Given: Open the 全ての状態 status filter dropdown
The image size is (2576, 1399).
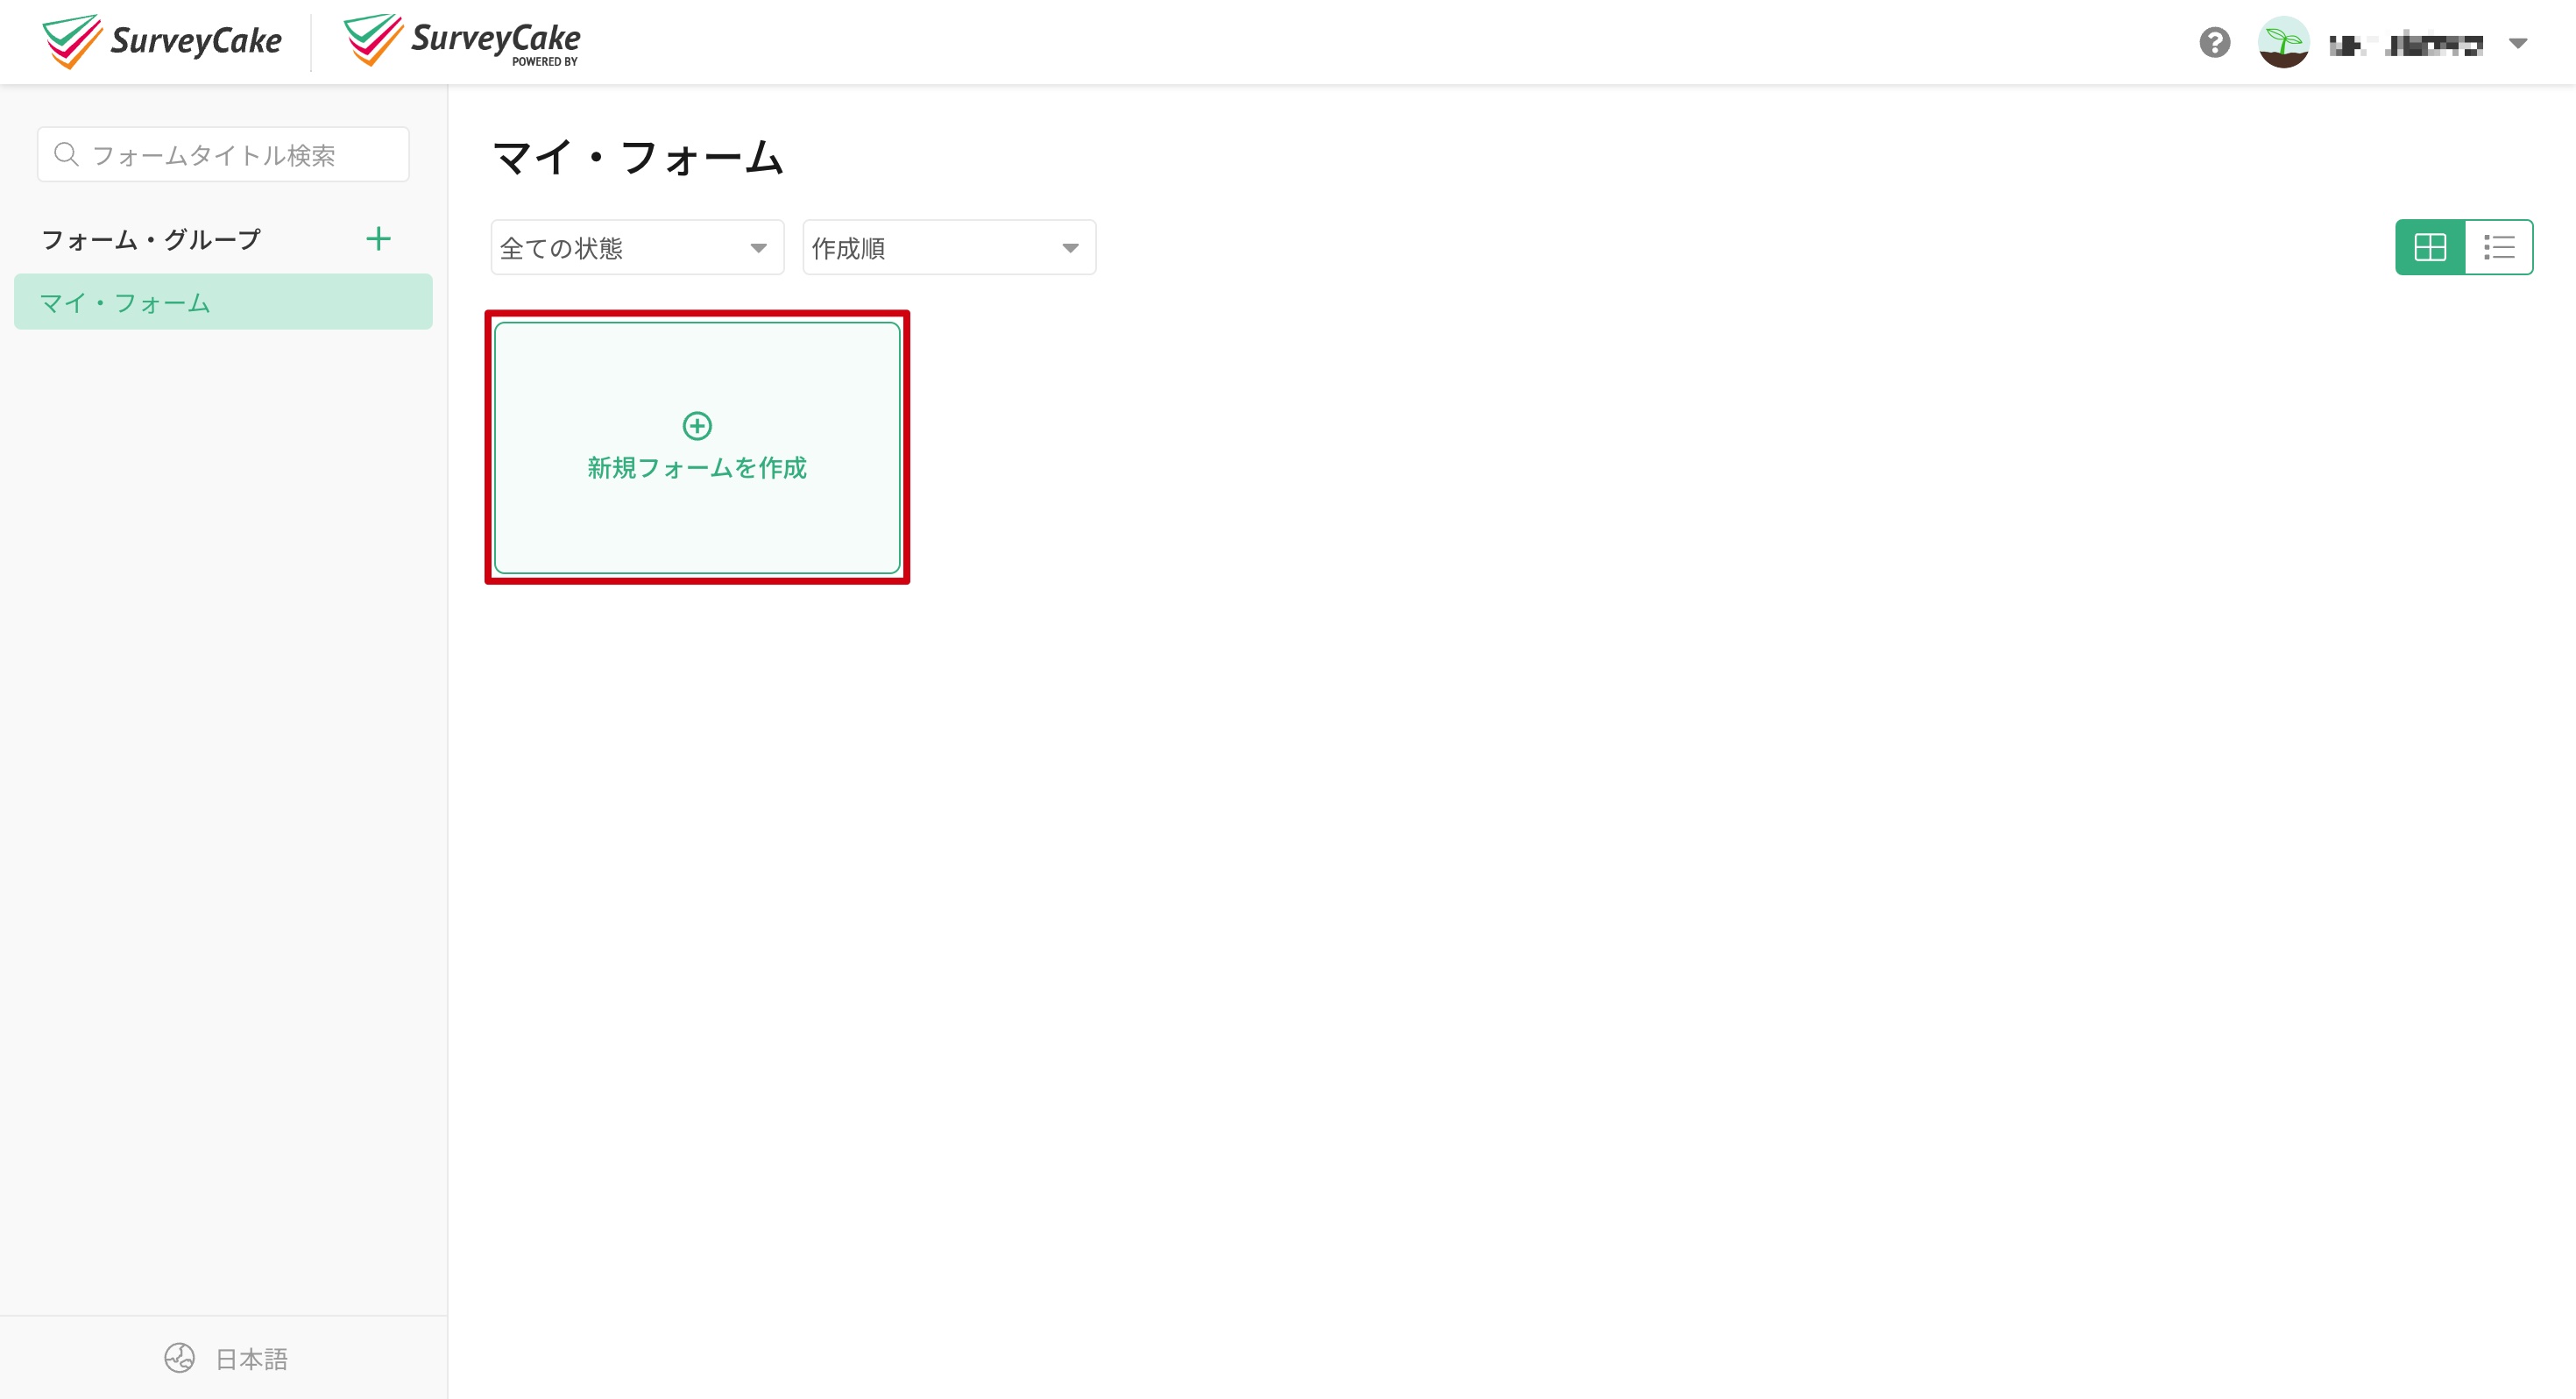Looking at the screenshot, I should [x=637, y=247].
